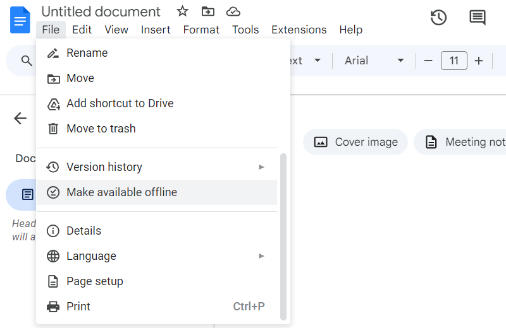Viewport: 506px width, 328px height.
Task: Open the comments panel icon
Action: point(478,18)
